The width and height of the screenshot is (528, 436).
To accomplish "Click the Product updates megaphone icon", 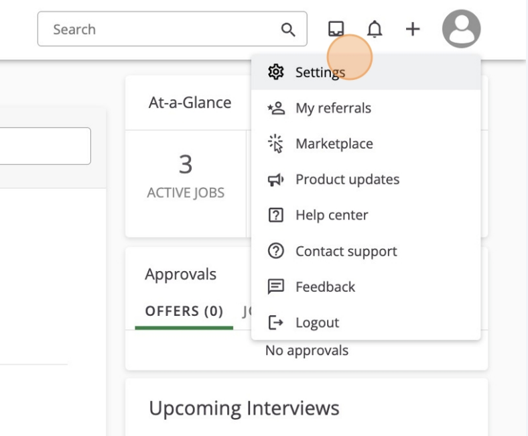I will coord(276,180).
